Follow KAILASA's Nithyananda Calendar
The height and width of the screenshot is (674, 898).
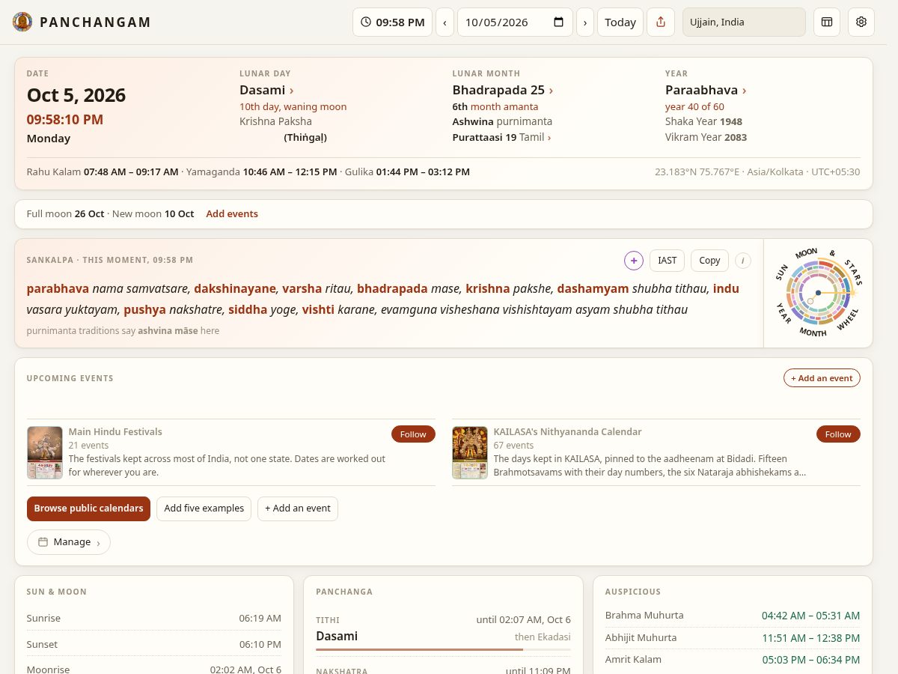(838, 434)
